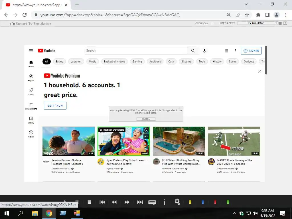Close the HTML5 localStorage warning
The image size is (292, 219).
[x=146, y=119]
